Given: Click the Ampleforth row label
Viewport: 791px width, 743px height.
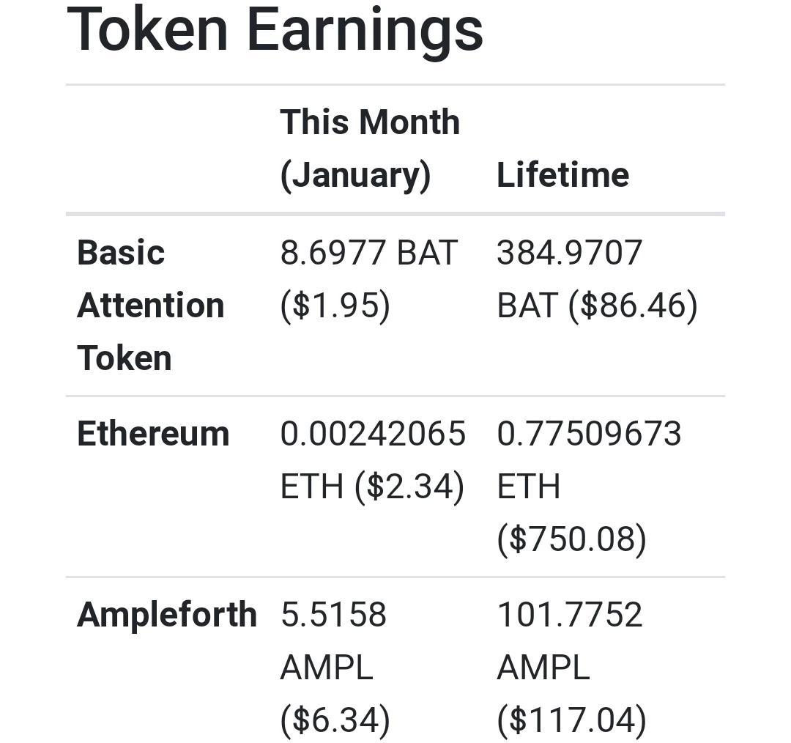Looking at the screenshot, I should [x=167, y=614].
